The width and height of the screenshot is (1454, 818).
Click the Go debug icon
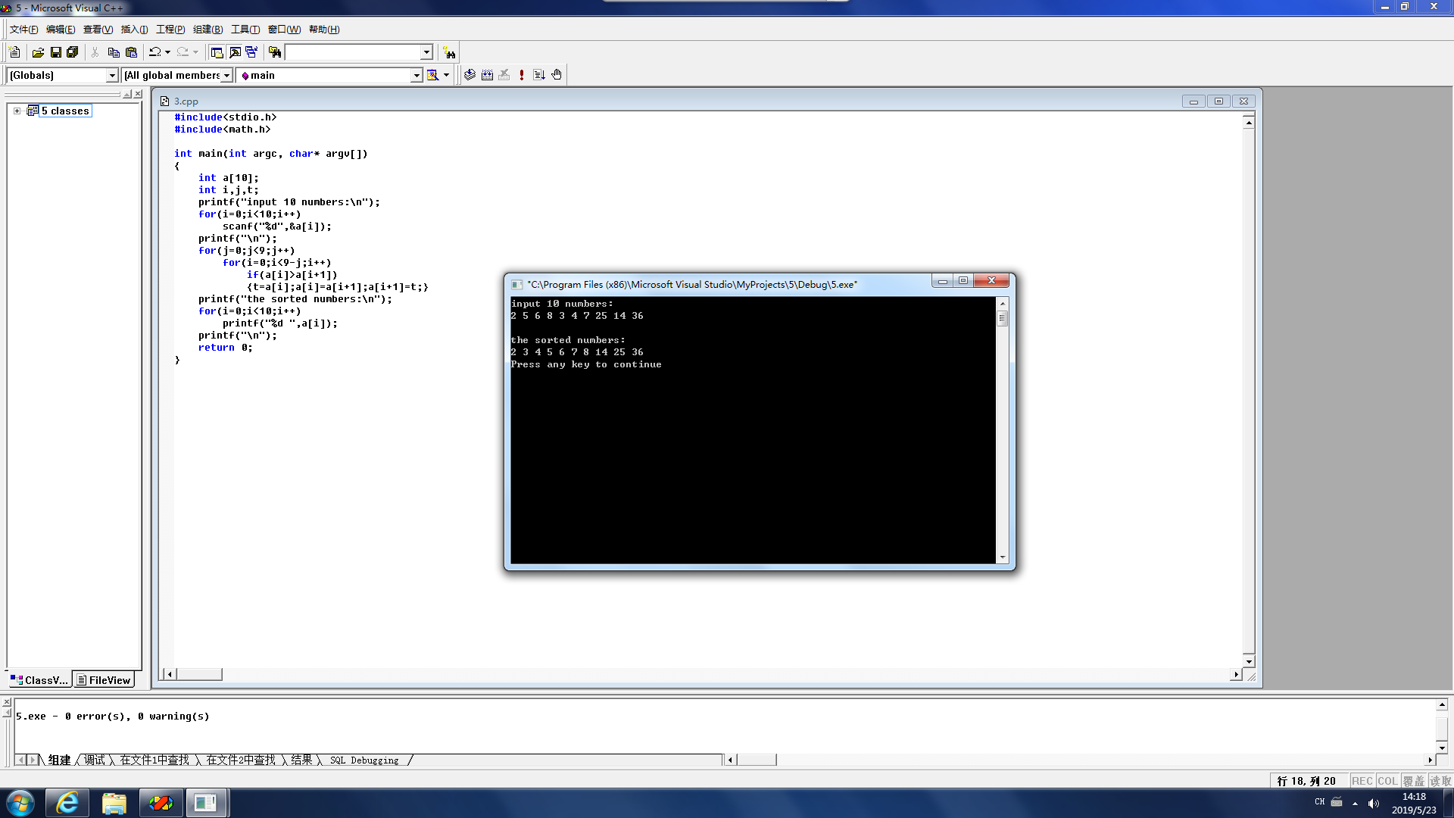coord(539,75)
